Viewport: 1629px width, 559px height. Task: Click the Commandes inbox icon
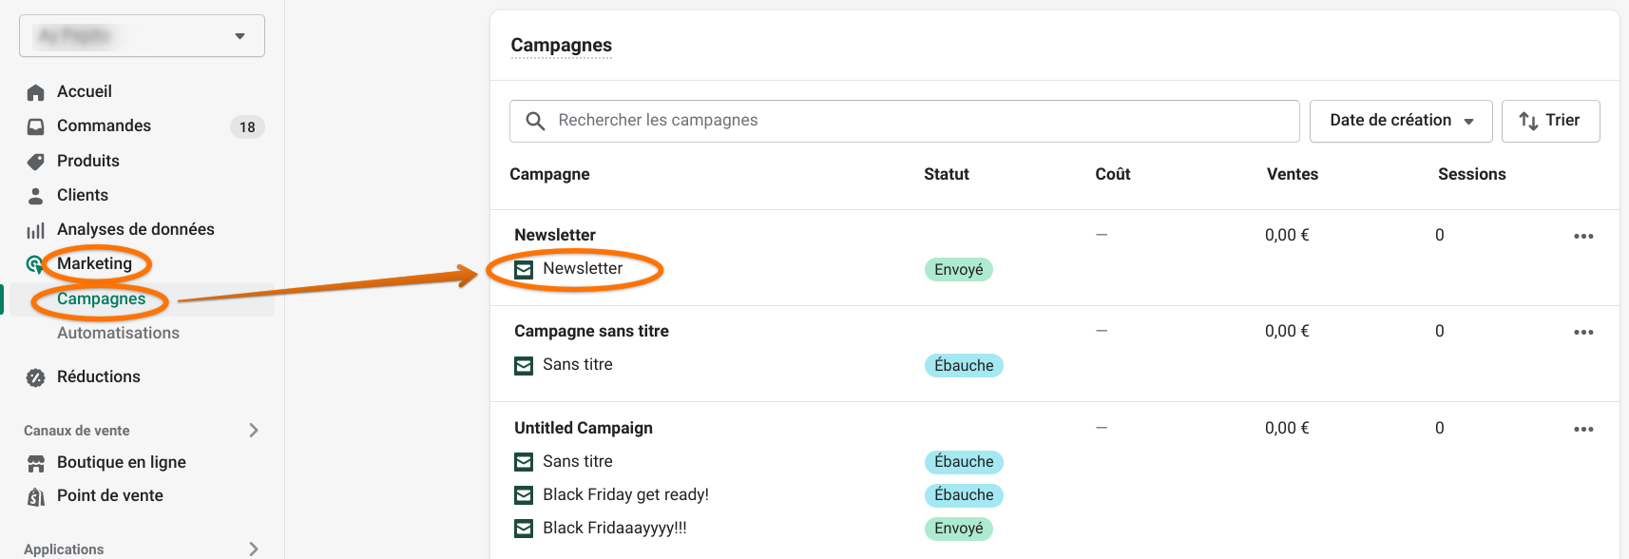pos(36,126)
